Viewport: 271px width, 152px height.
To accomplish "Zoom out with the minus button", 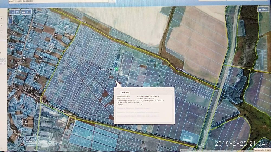I will coord(11,22).
